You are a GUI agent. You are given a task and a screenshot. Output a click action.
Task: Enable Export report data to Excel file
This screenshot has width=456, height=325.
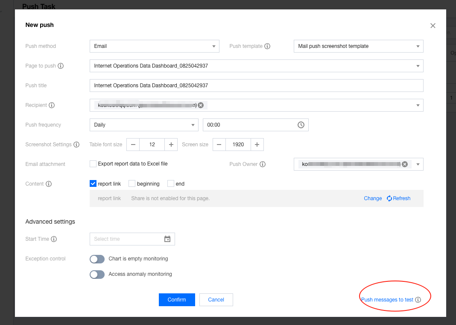(93, 164)
